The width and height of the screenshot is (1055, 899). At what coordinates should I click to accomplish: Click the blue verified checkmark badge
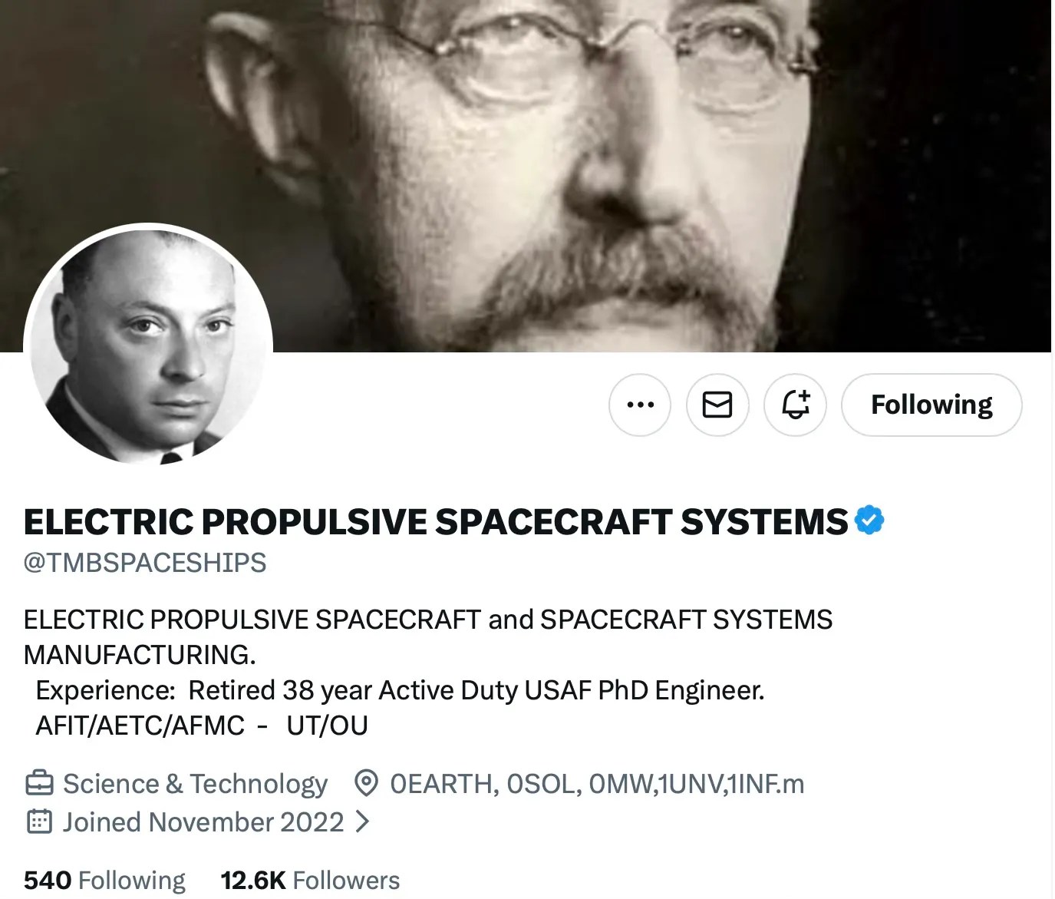pos(869,521)
